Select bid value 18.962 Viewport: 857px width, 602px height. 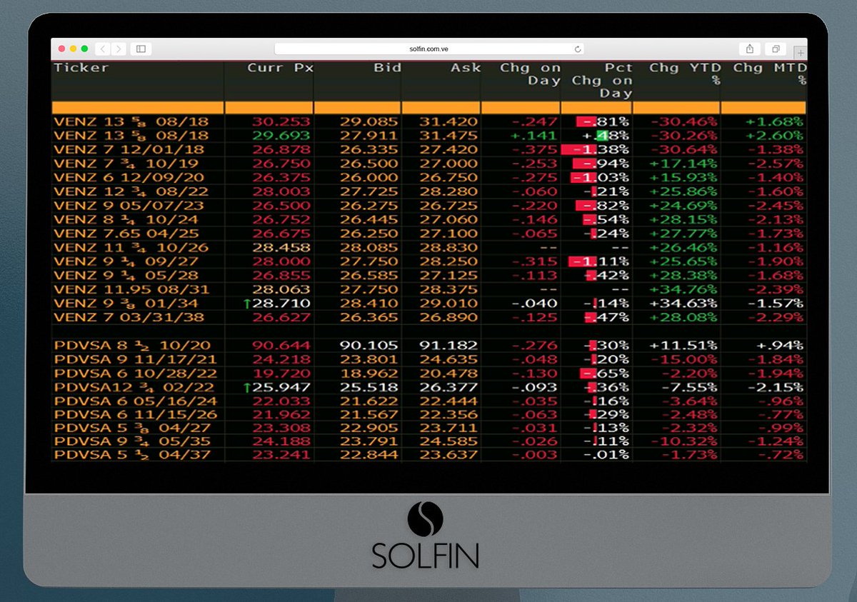coord(369,373)
